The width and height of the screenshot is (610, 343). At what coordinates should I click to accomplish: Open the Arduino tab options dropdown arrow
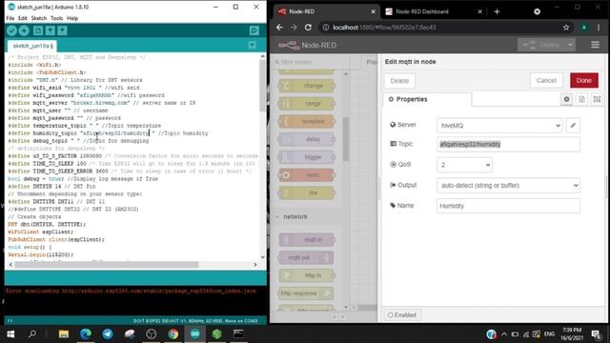[252, 46]
